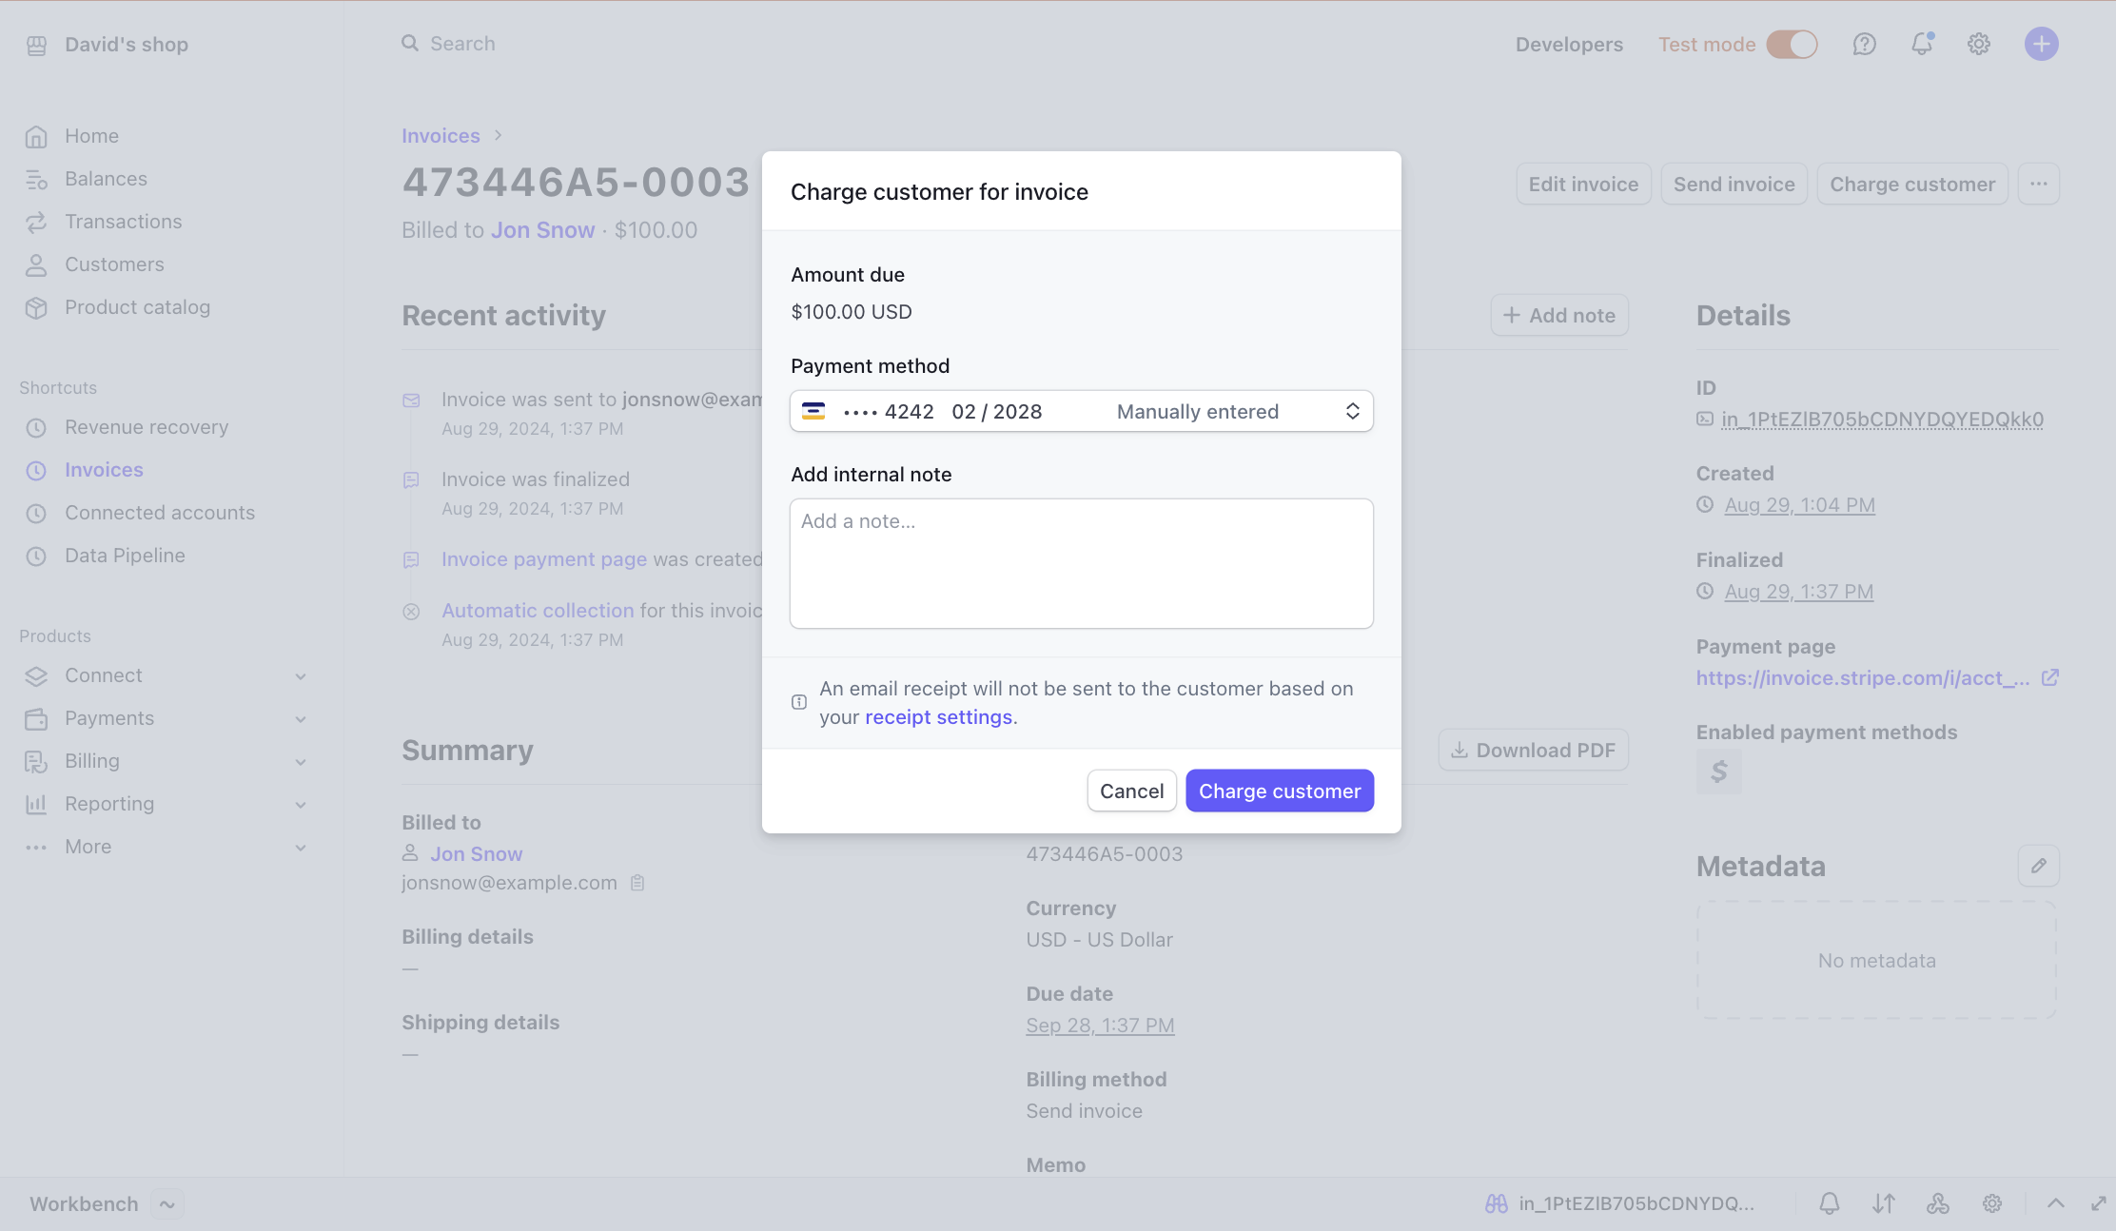Go to Customers in sidebar
2116x1231 pixels.
[x=114, y=264]
